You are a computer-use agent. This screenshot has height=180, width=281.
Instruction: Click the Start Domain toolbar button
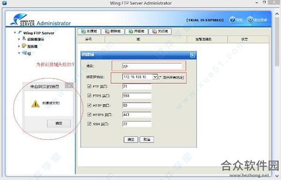pos(136,31)
